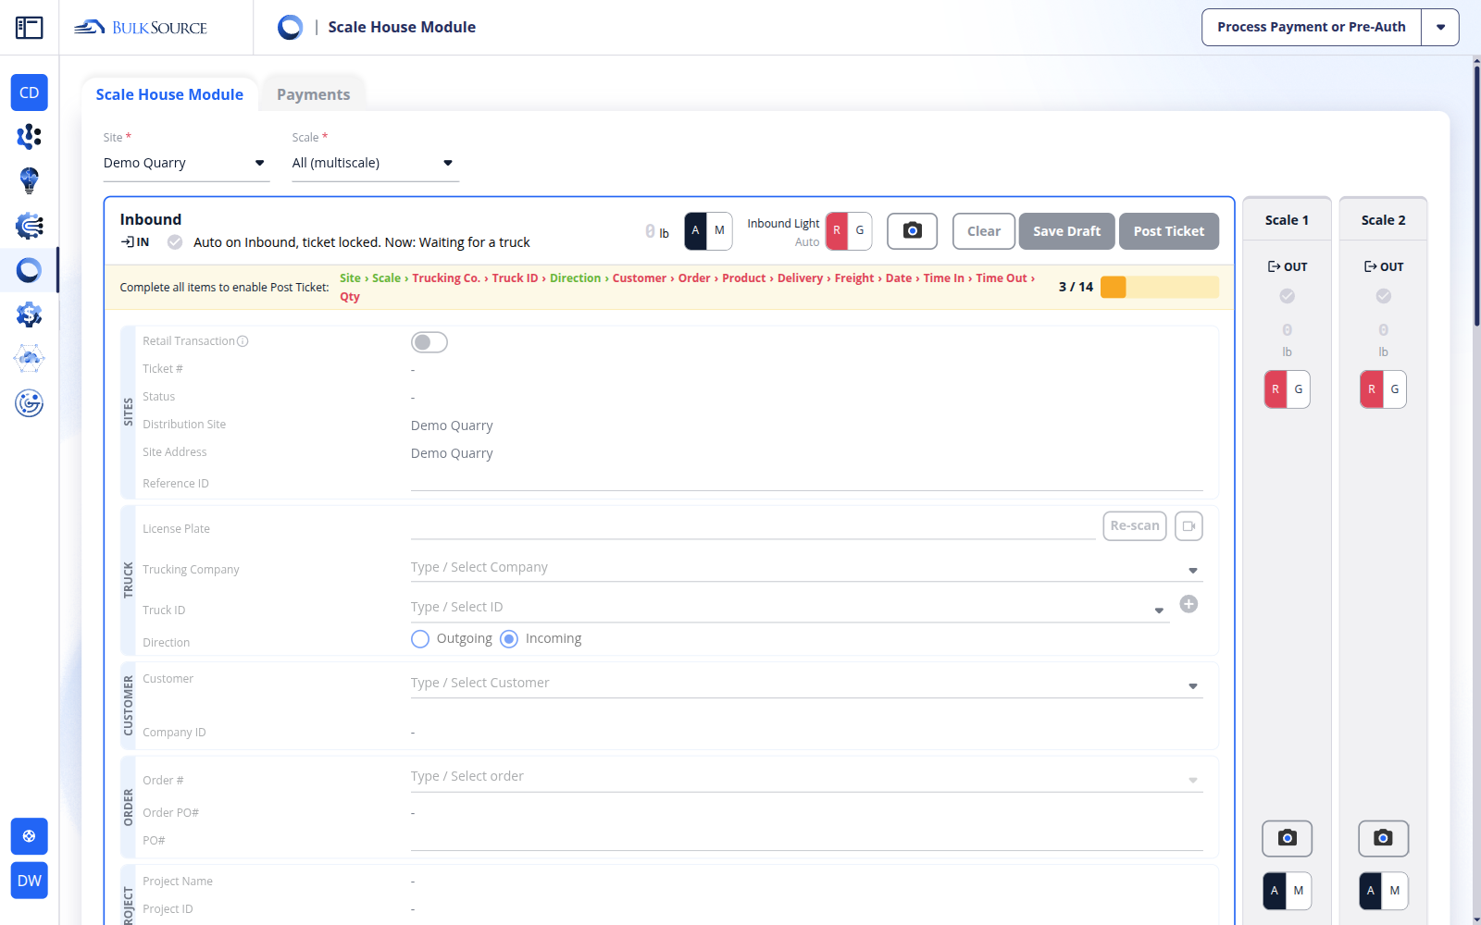Image resolution: width=1481 pixels, height=925 pixels.
Task: Open the Scale House Module tab
Action: [169, 94]
